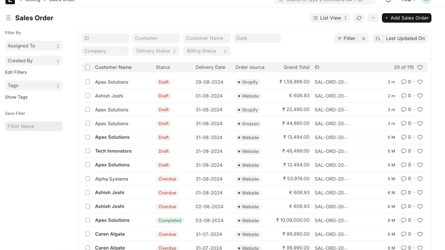445x250 pixels.
Task: Select all rows with header checkbox
Action: pyautogui.click(x=88, y=68)
